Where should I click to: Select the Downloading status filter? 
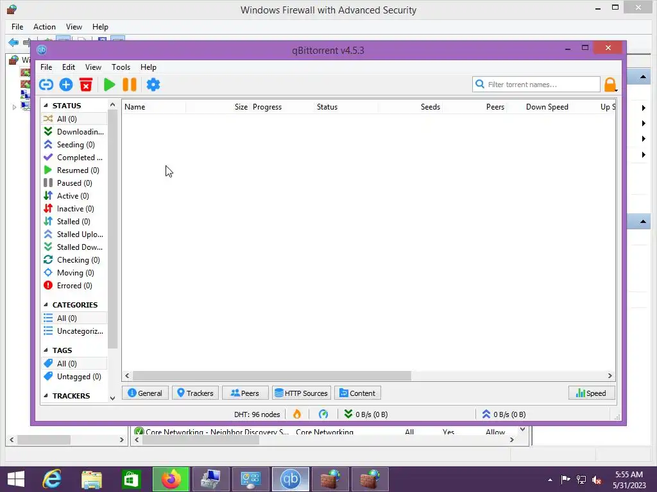coord(74,132)
